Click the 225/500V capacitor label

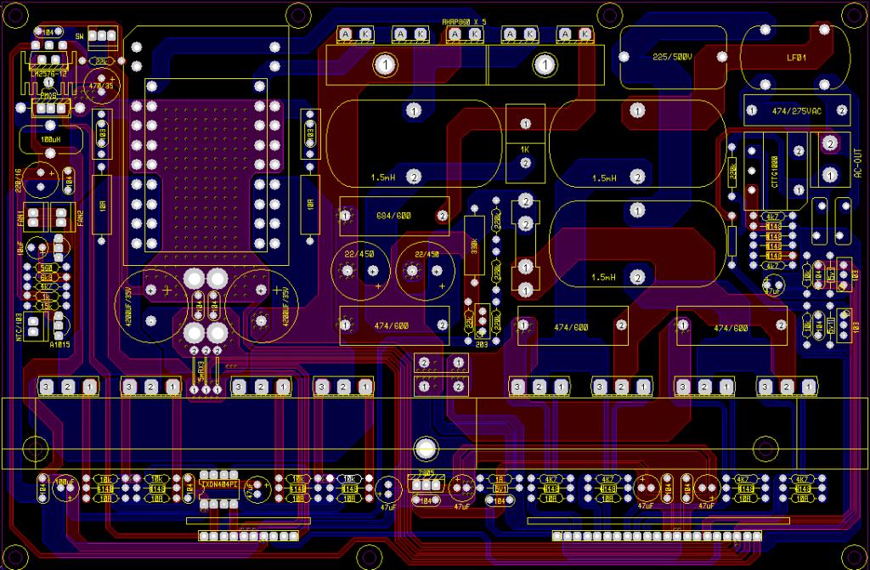pos(672,57)
